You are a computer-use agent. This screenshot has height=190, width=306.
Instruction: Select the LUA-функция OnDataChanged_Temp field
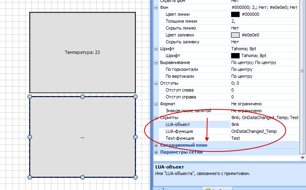pyautogui.click(x=263, y=131)
